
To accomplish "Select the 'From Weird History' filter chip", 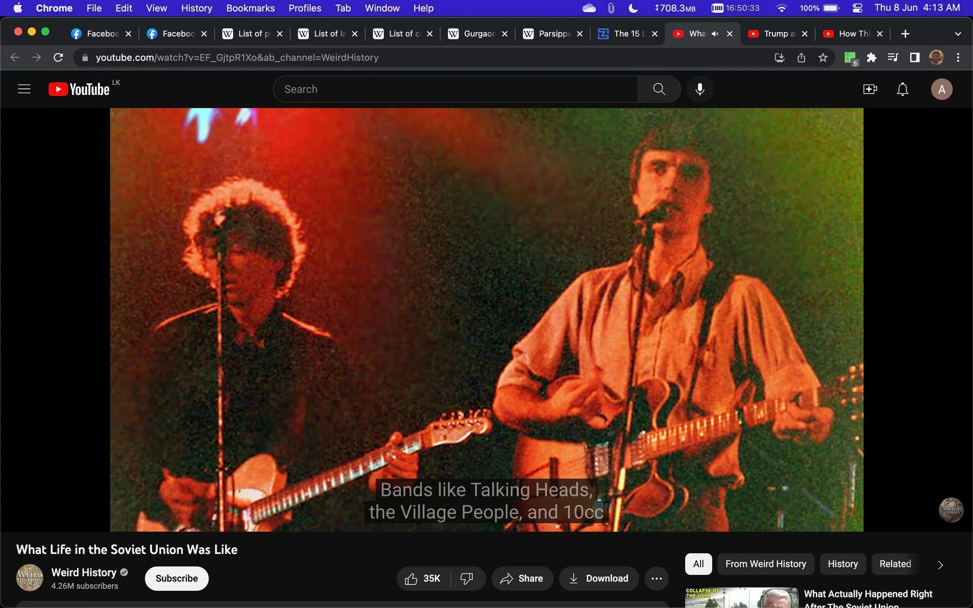I will (766, 564).
